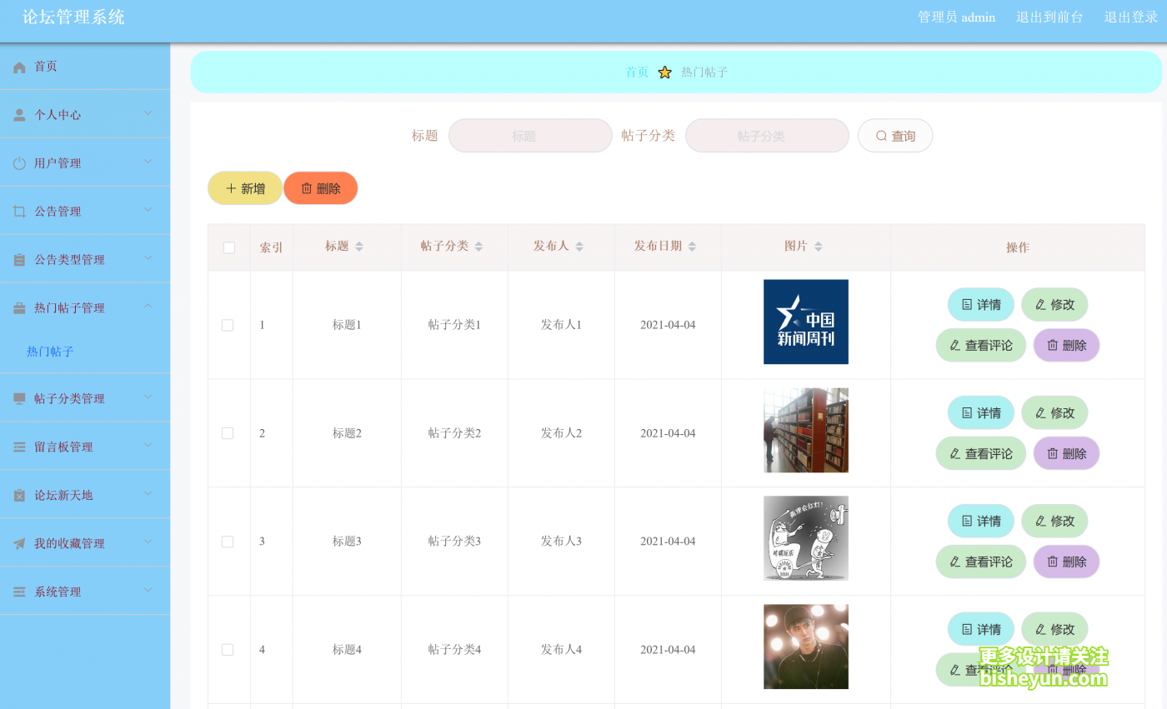Click the plus icon on the 新增 button

[231, 187]
